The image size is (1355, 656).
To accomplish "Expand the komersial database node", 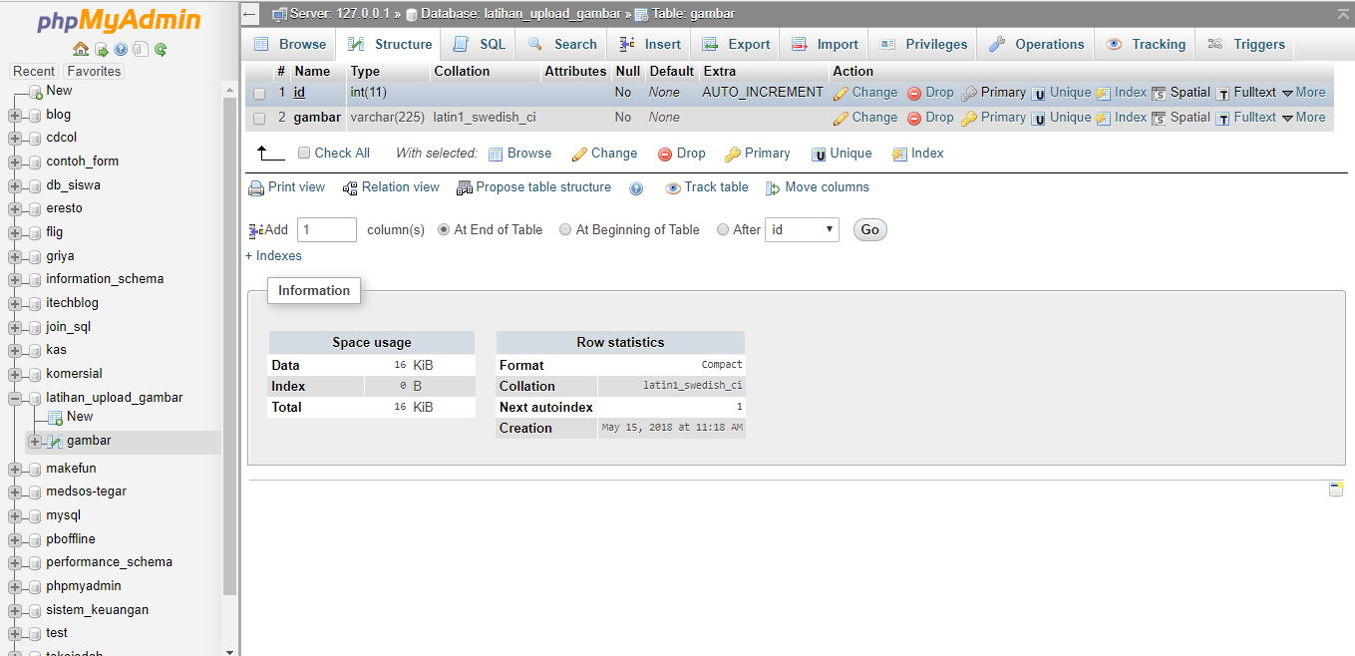I will tap(14, 375).
